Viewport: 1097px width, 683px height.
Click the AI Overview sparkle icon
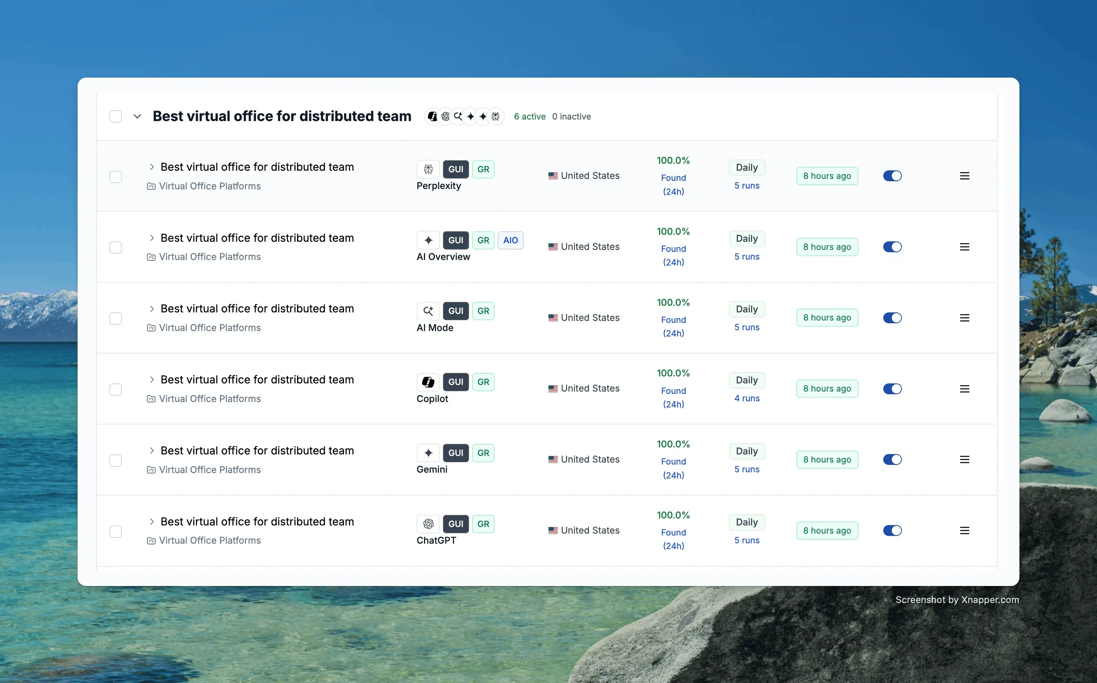point(428,240)
